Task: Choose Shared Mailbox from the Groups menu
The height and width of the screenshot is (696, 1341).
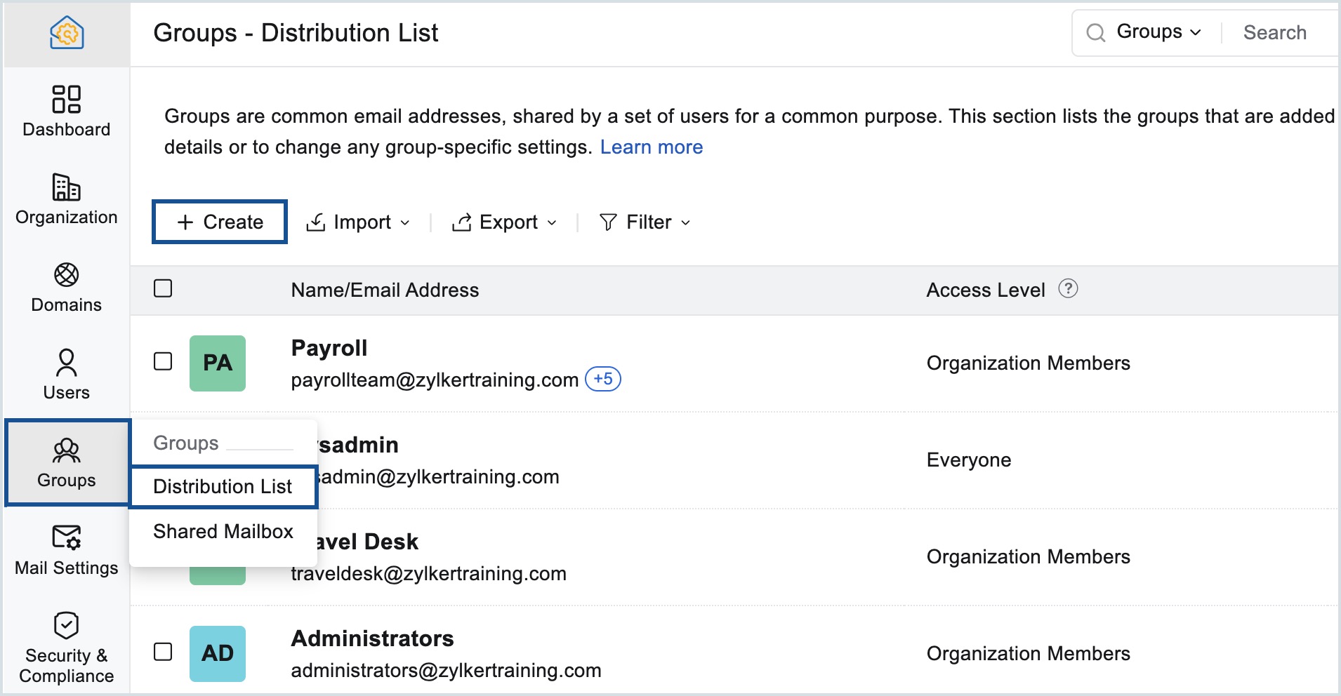Action: pos(223,531)
